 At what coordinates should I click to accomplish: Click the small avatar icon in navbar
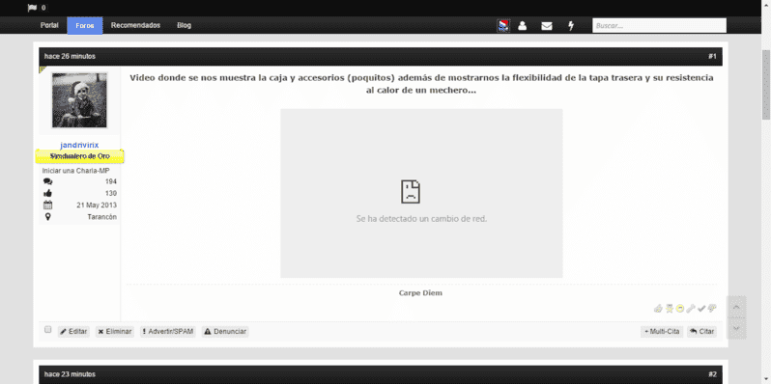tap(503, 25)
